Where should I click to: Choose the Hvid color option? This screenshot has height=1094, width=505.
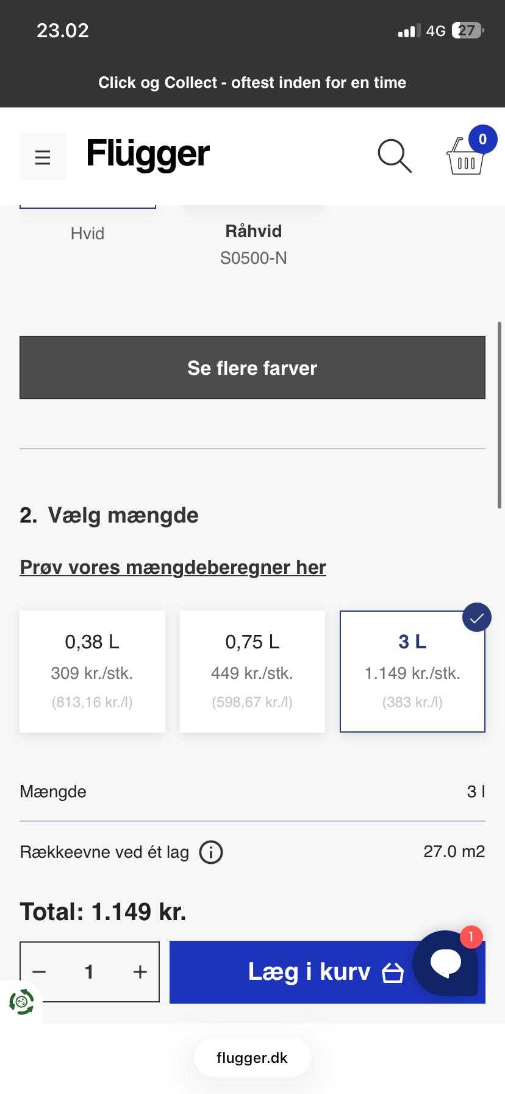(x=87, y=232)
